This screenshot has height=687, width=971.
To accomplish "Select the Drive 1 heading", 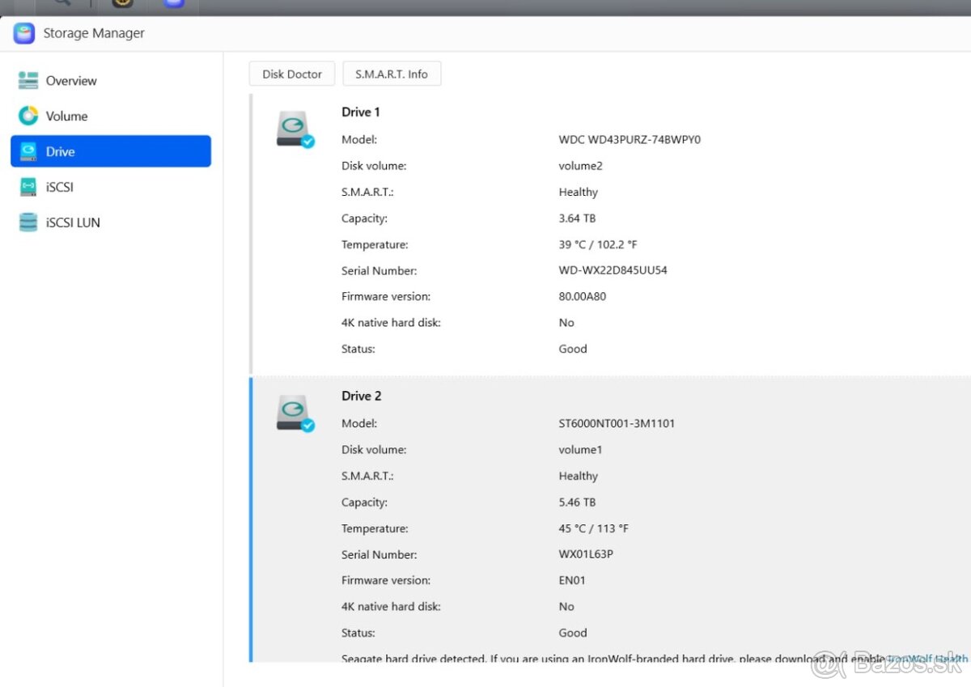I will 361,112.
